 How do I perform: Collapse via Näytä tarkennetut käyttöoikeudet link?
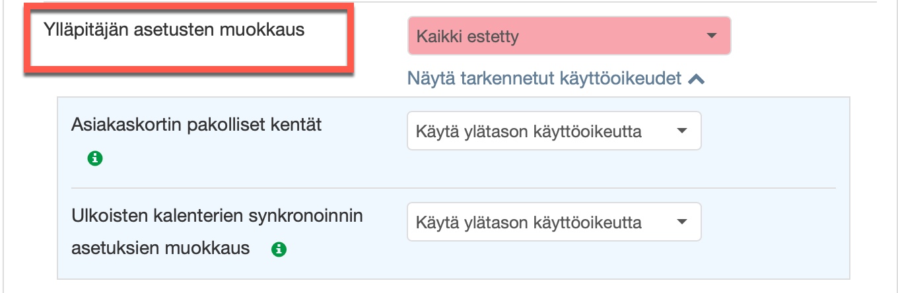click(x=544, y=79)
